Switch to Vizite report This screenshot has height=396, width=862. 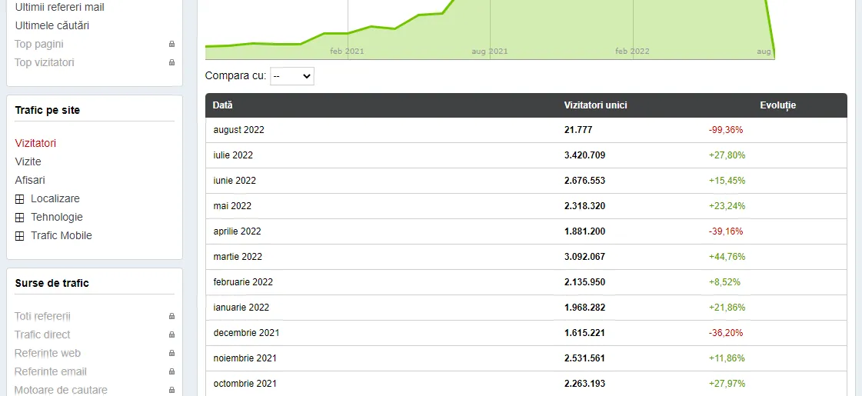click(x=28, y=161)
